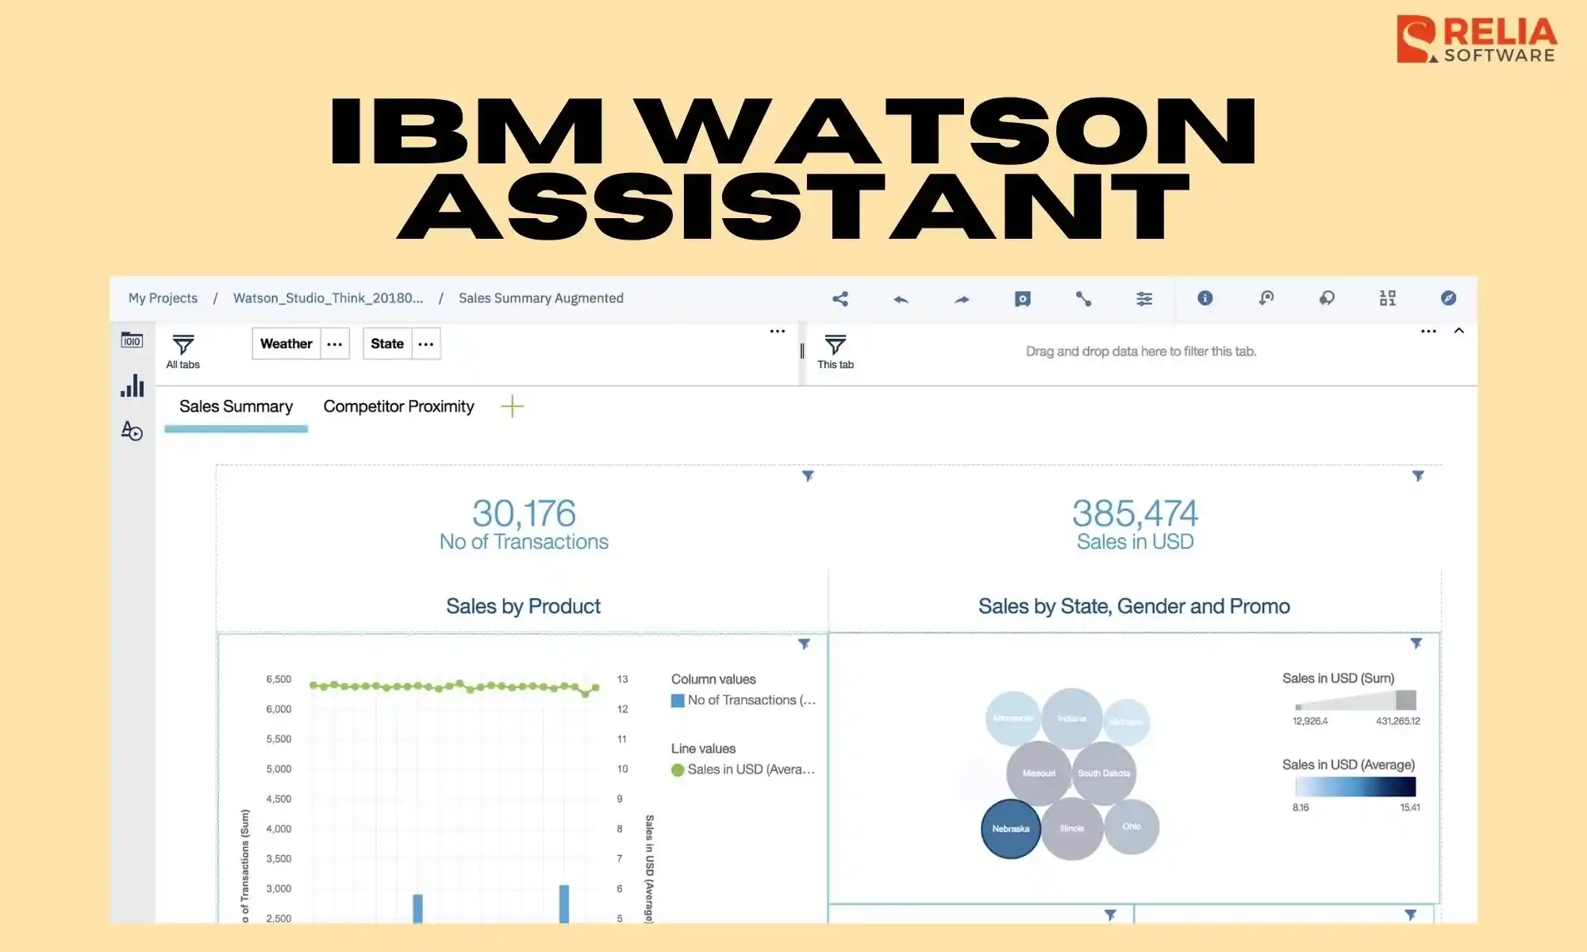
Task: Click the chat bubble assistant icon
Action: click(1327, 297)
